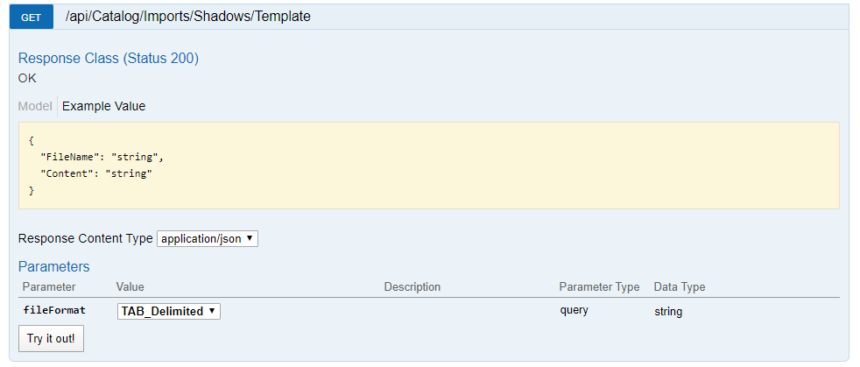This screenshot has height=367, width=860.
Task: Switch to the Model tab
Action: click(x=35, y=106)
